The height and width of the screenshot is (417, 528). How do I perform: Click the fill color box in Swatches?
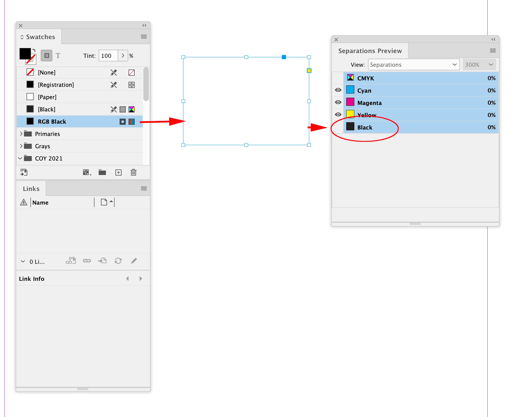click(25, 54)
